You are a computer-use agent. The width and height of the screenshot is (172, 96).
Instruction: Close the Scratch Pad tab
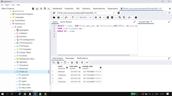tap(151, 22)
